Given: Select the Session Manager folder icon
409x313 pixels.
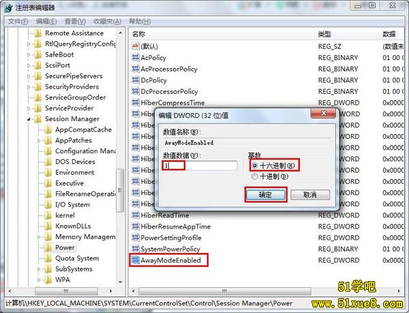Looking at the screenshot, I should coord(38,119).
